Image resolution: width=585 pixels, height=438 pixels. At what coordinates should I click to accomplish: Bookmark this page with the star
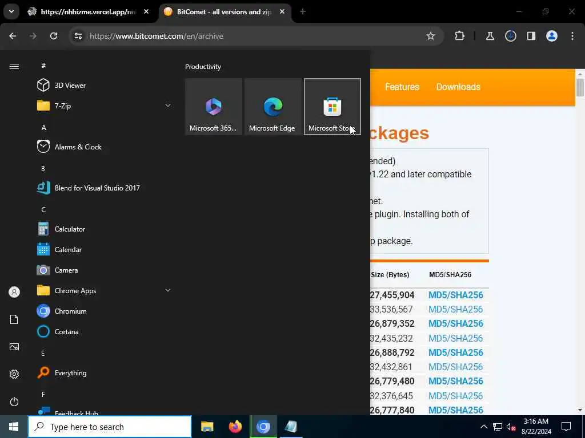(x=431, y=36)
